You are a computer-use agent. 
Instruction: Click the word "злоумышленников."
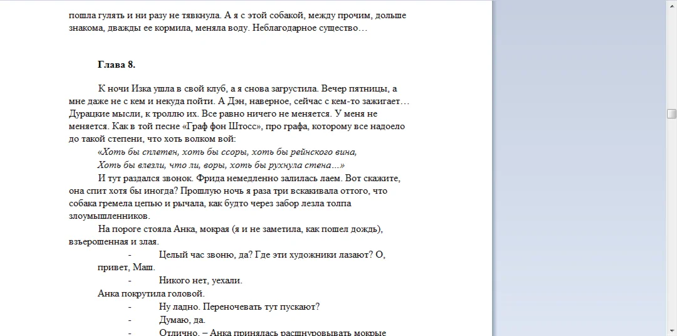[x=109, y=216]
